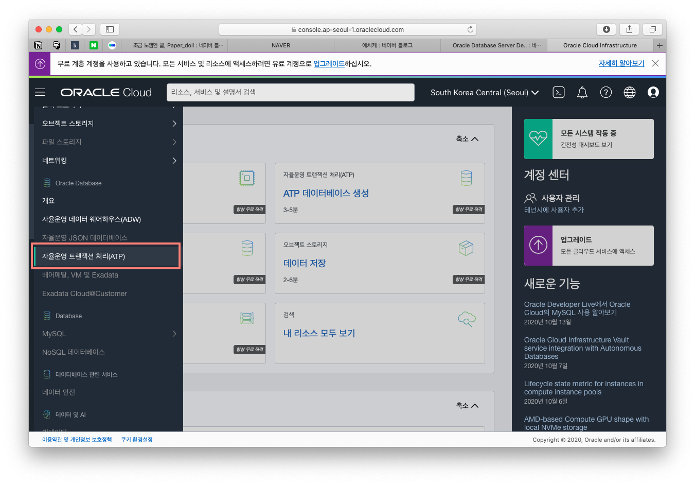Click the ATP database cylinder icon
The height and width of the screenshot is (485, 695).
pos(466,178)
